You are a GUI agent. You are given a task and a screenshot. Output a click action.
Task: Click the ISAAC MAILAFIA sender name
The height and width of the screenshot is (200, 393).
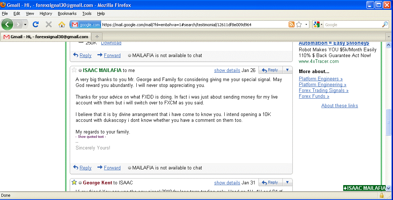102,71
